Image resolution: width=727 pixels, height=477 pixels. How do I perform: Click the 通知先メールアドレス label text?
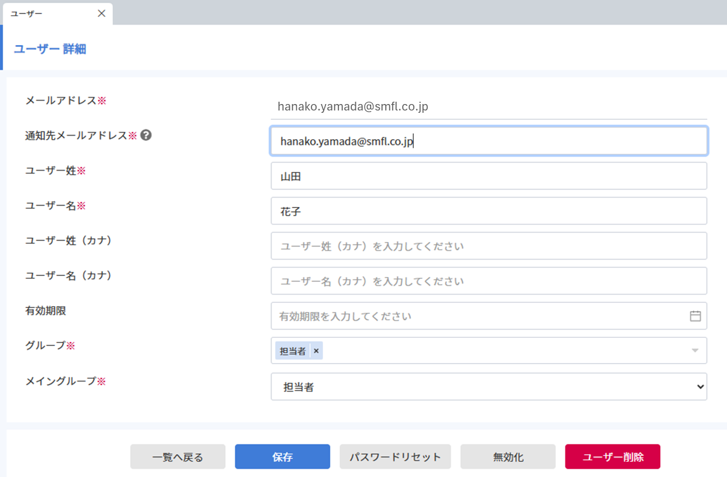coord(81,136)
